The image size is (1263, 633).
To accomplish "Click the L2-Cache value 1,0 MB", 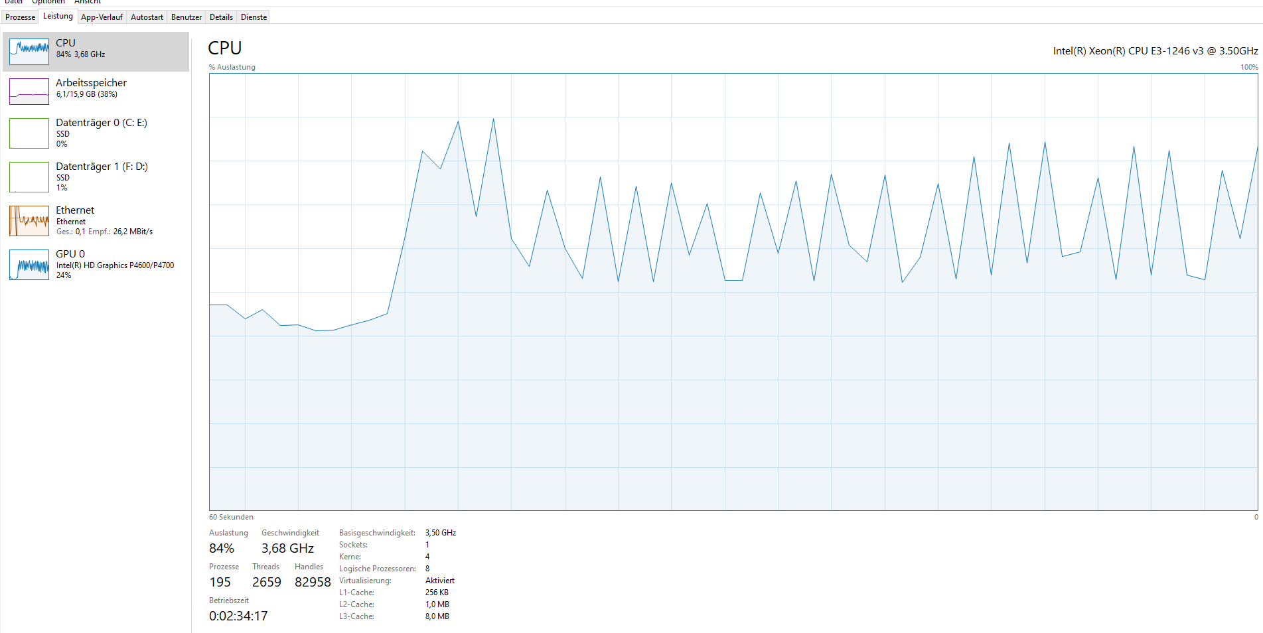I will point(437,604).
